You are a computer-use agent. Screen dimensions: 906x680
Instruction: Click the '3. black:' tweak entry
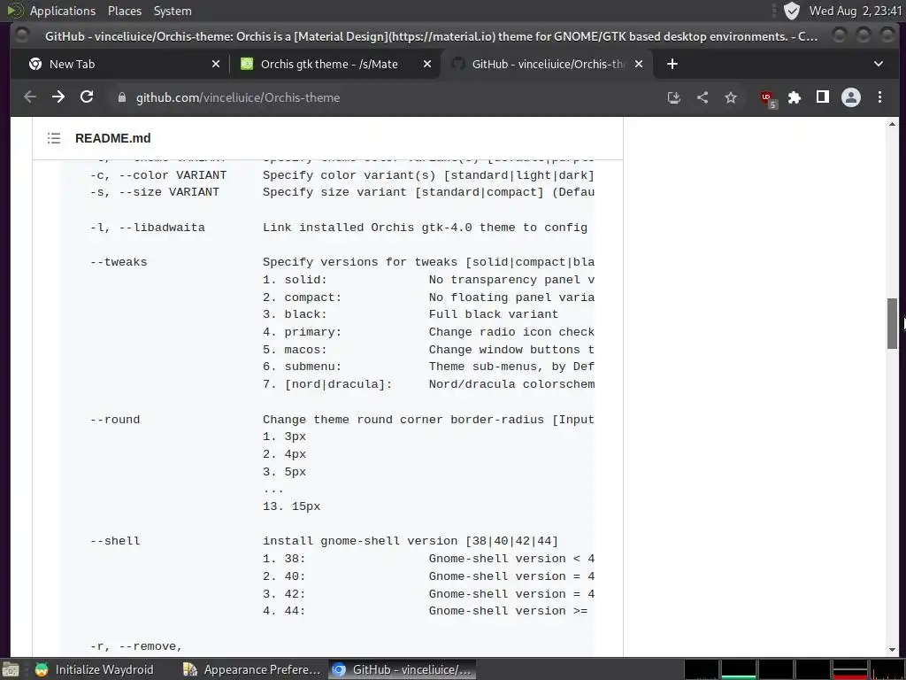tap(295, 314)
